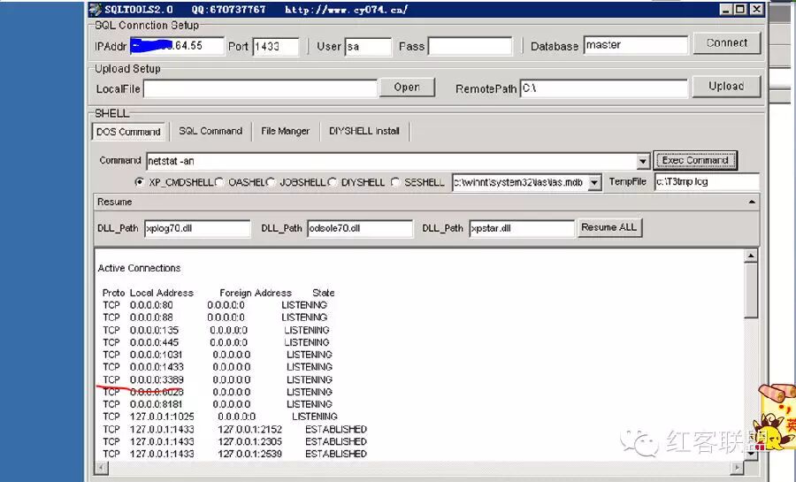
Task: Expand the Command history dropdown arrow
Action: click(x=643, y=161)
